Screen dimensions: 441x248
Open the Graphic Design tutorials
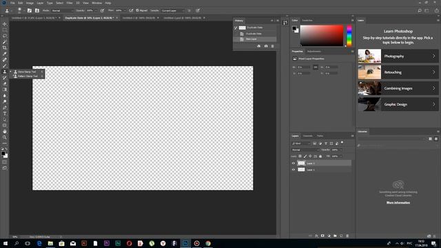coord(398,104)
